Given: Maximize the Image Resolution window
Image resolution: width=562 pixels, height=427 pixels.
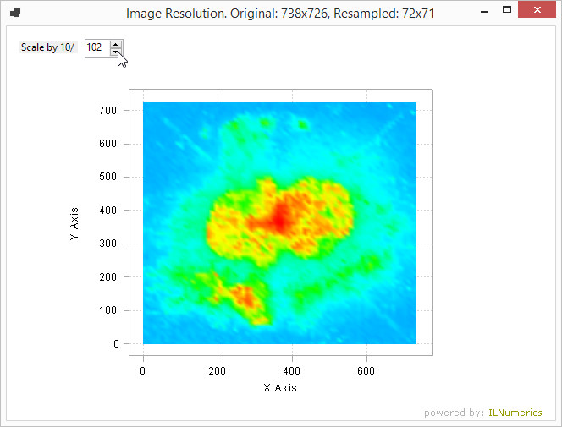Looking at the screenshot, I should click(x=507, y=11).
